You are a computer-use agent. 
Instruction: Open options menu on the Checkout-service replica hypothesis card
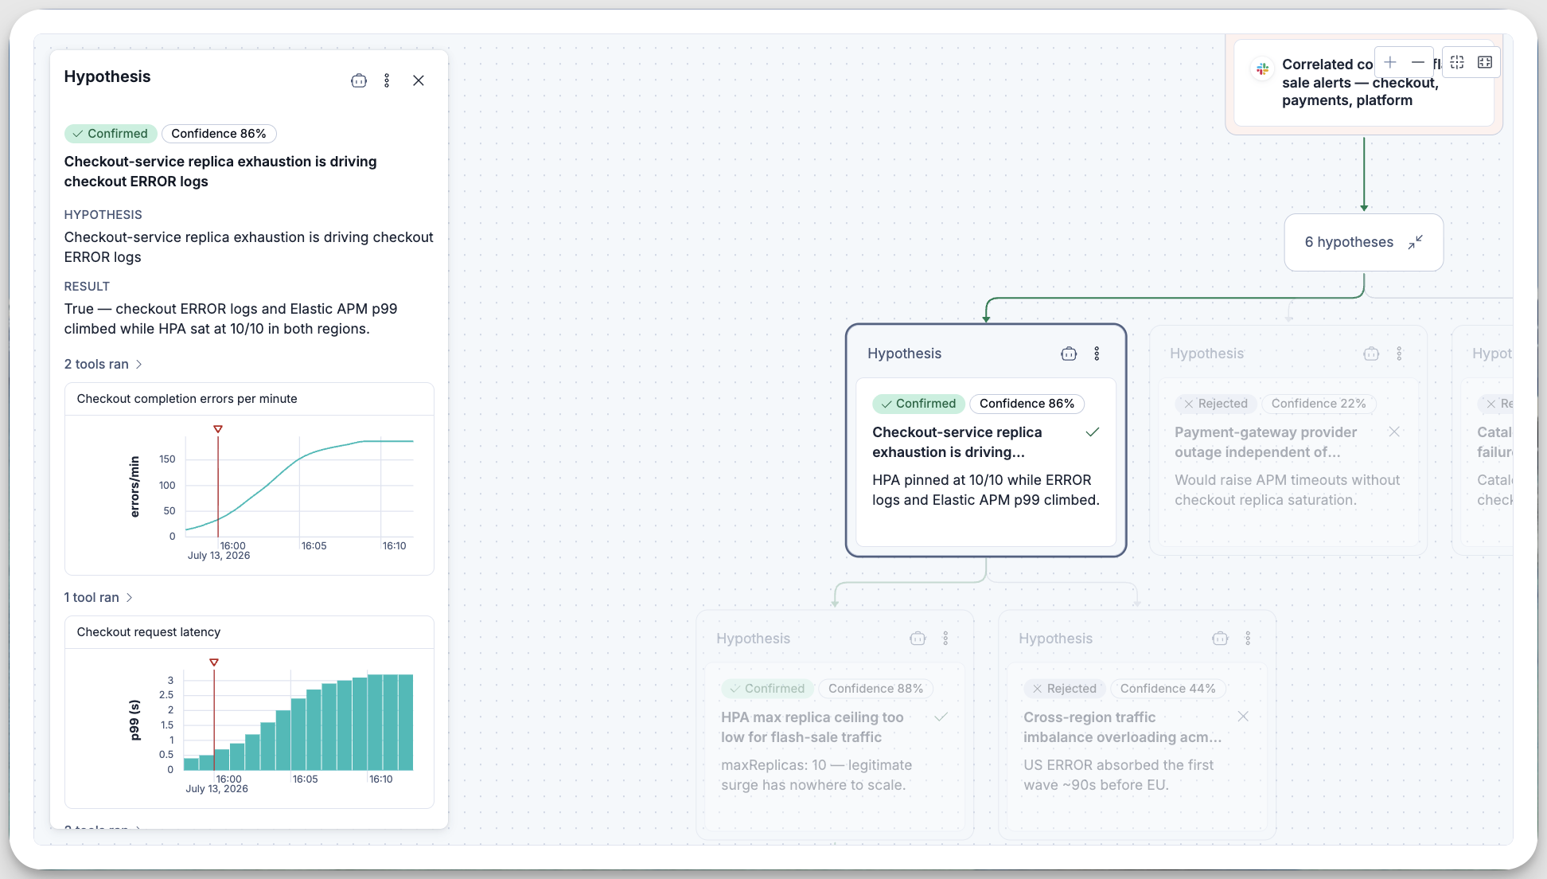1097,354
